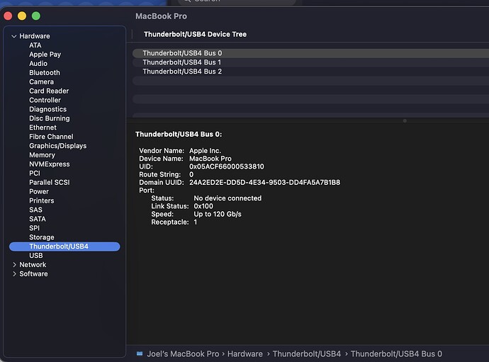Viewport: 489px width, 362px height.
Task: Expand the Network section in sidebar
Action: click(14, 265)
